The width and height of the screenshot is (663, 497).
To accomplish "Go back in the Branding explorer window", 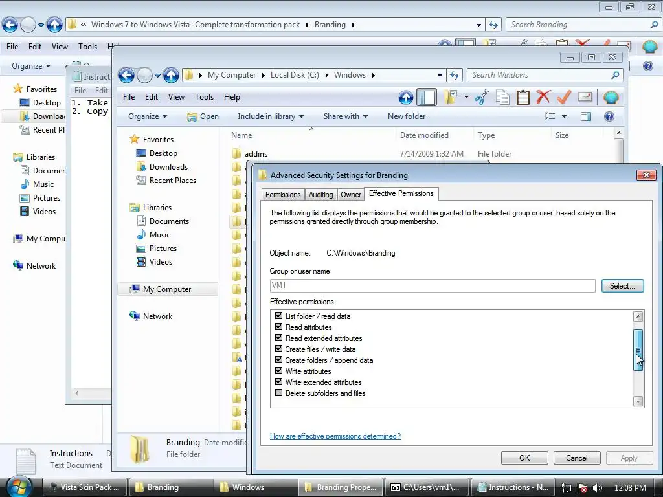I will [x=10, y=25].
